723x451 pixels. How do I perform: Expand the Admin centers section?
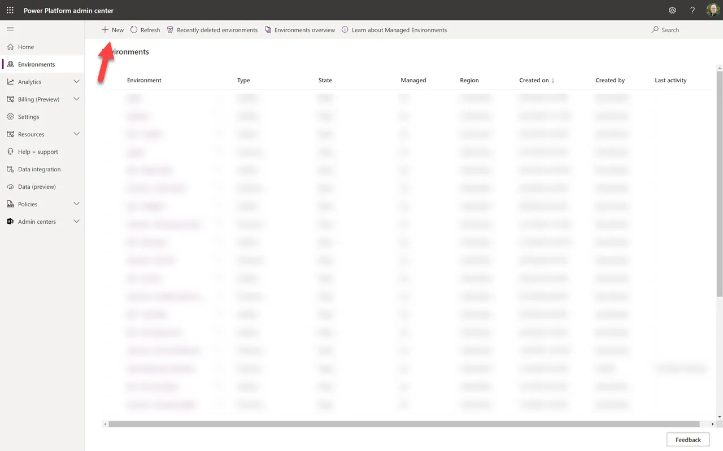tap(76, 221)
